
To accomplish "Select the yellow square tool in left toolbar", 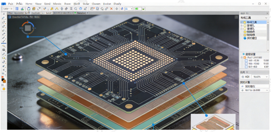I will [4, 89].
